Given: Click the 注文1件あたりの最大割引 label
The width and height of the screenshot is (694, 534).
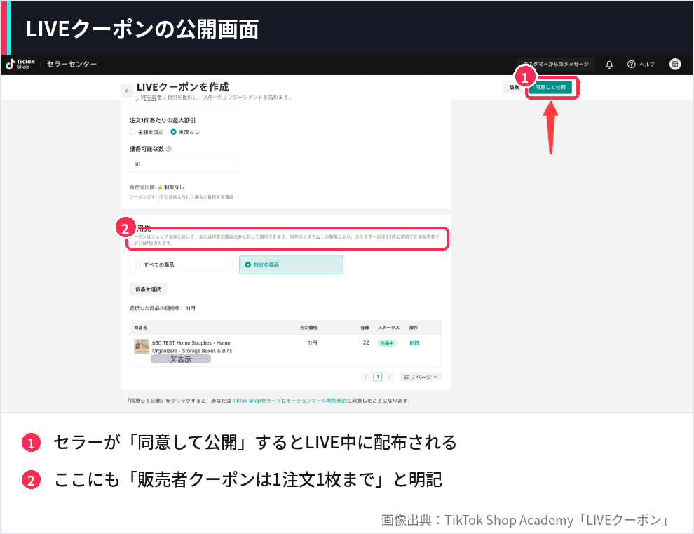Looking at the screenshot, I should tap(163, 120).
